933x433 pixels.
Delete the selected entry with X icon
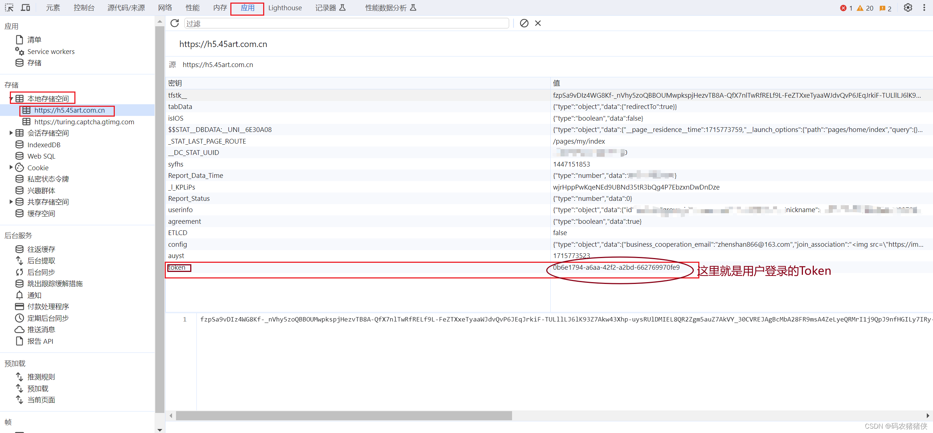coord(538,23)
